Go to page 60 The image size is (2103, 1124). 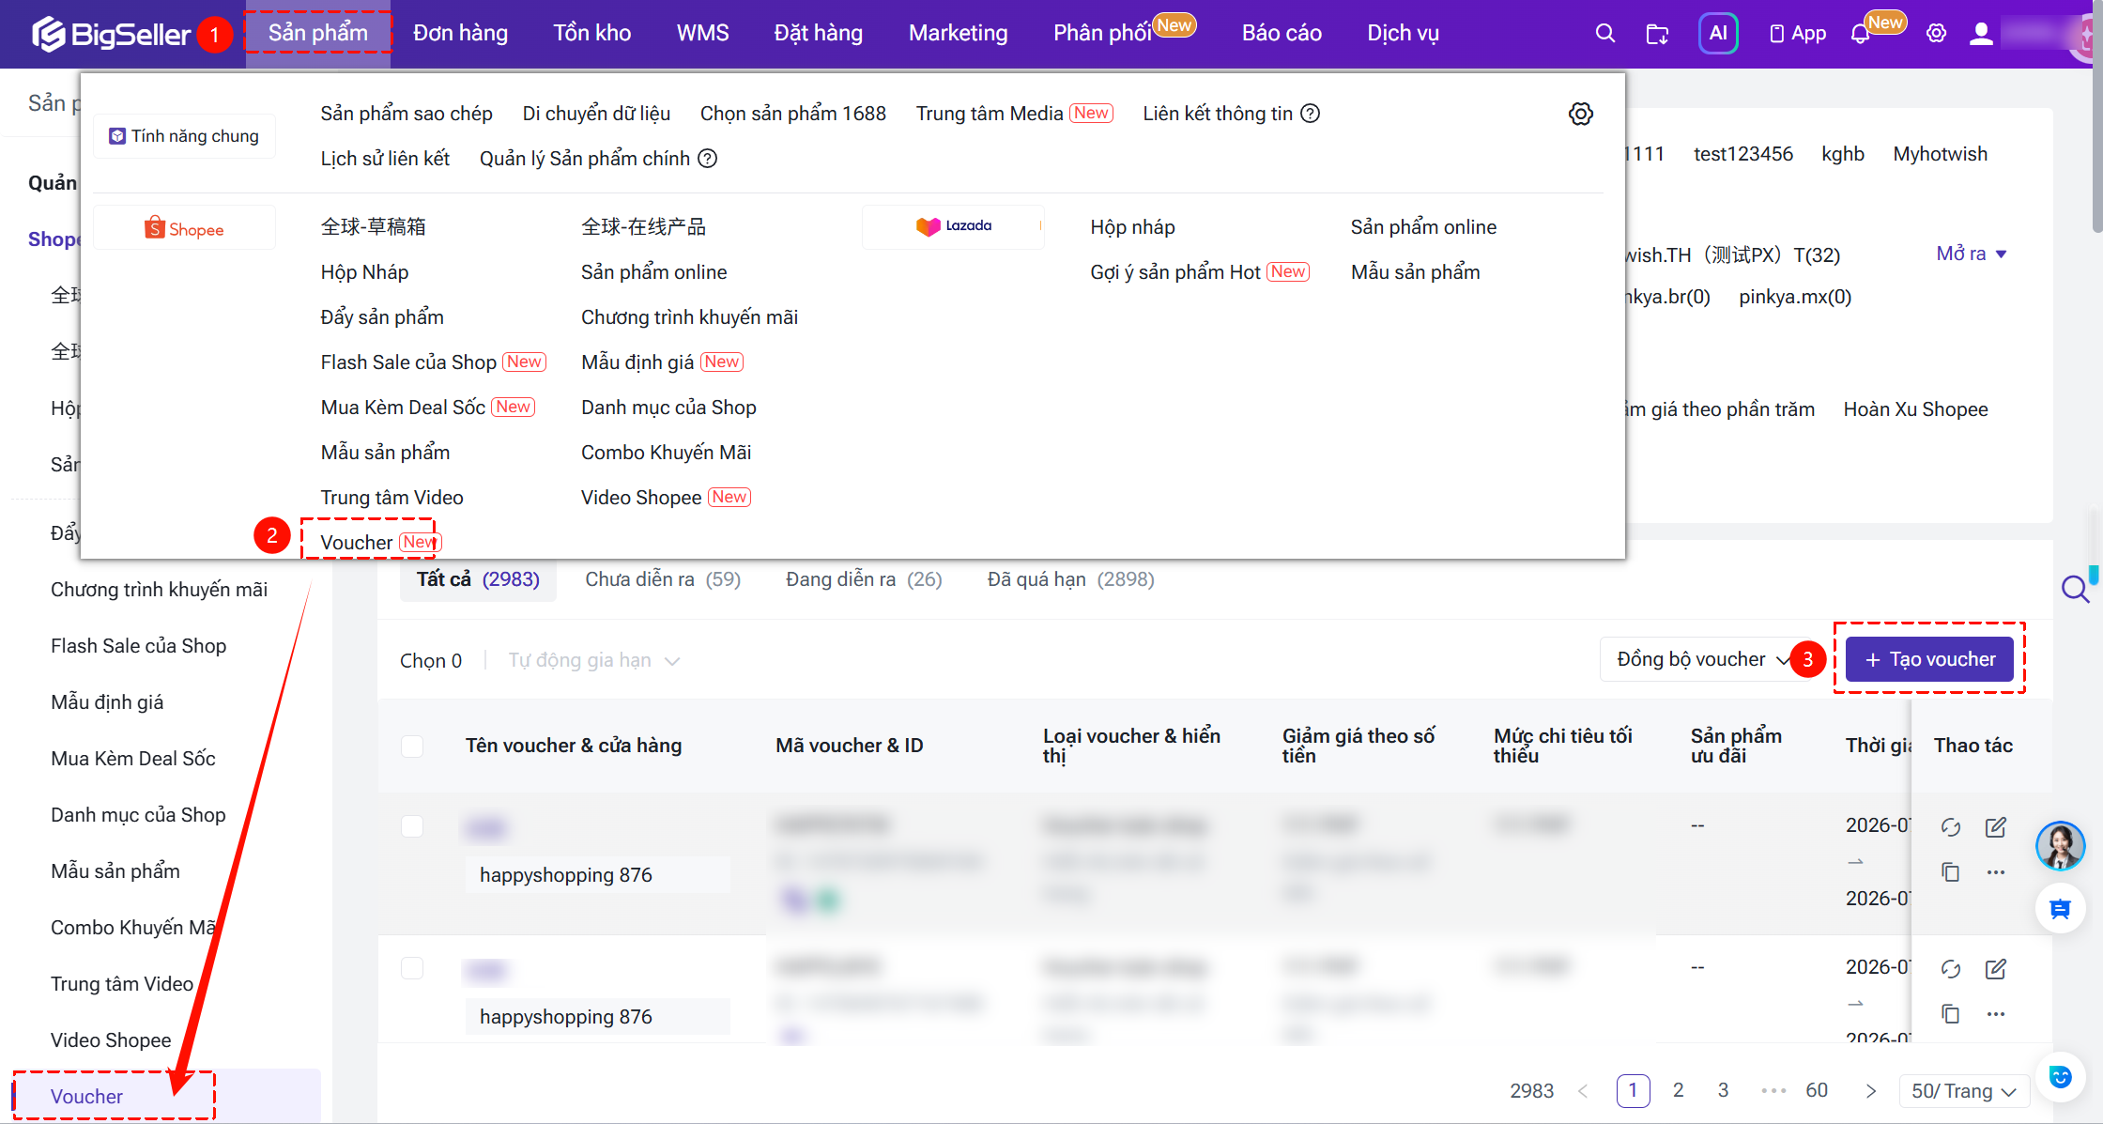pos(1817,1091)
